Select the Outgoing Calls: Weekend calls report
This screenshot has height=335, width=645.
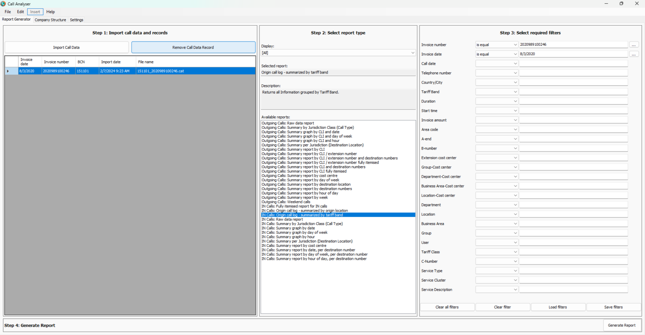coord(286,202)
